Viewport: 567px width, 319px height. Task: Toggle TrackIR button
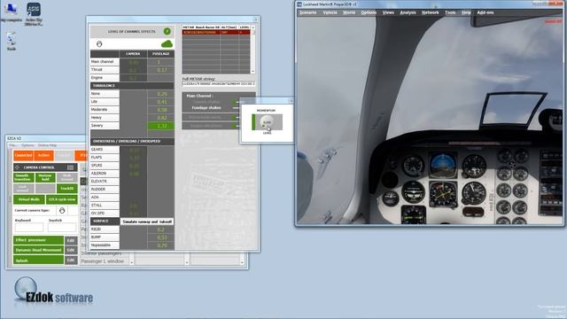[x=67, y=189]
